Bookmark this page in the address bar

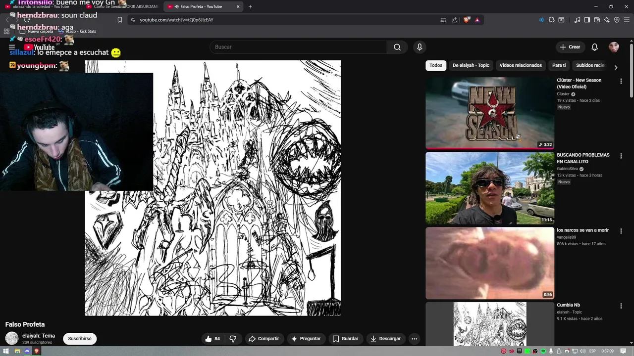(x=120, y=20)
